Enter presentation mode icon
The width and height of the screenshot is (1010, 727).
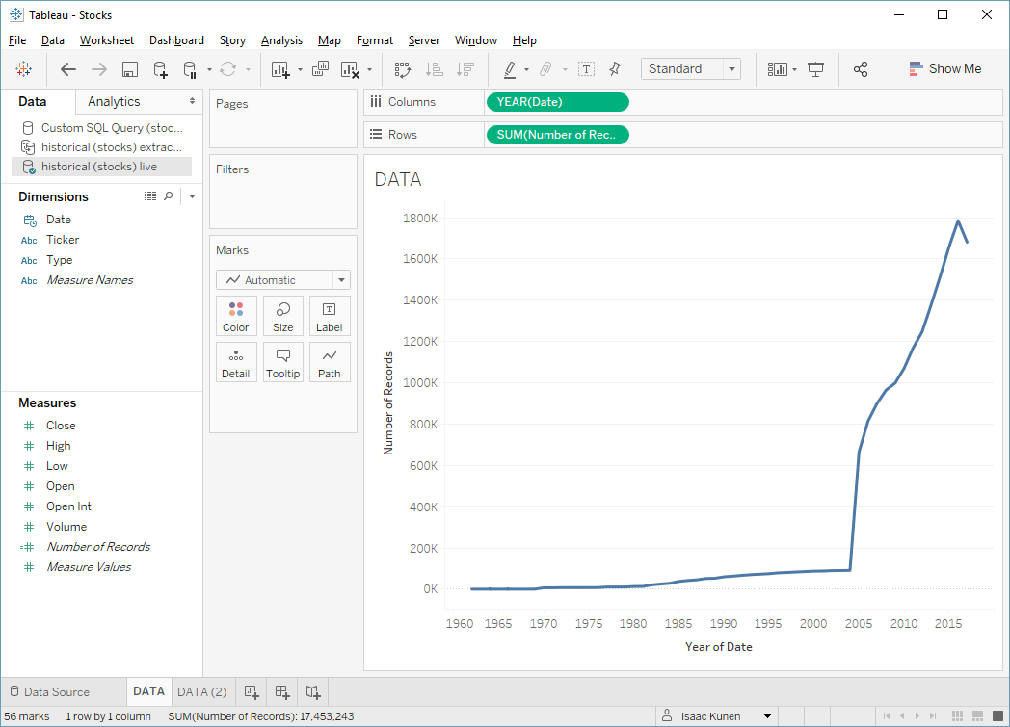(x=815, y=69)
